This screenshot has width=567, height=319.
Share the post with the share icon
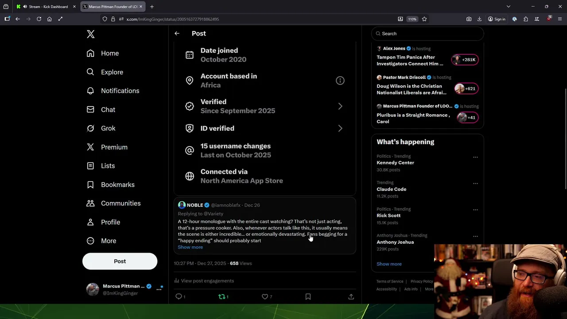[351, 297]
